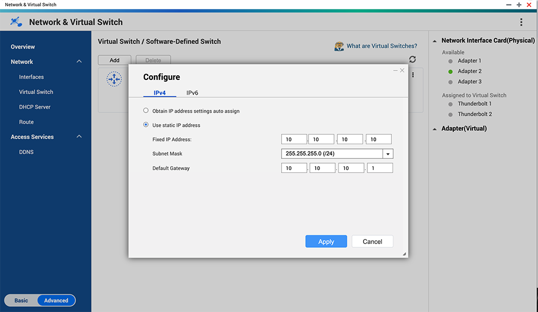The width and height of the screenshot is (538, 312).
Task: Select Thunderbolt 1 entry
Action: 474,104
